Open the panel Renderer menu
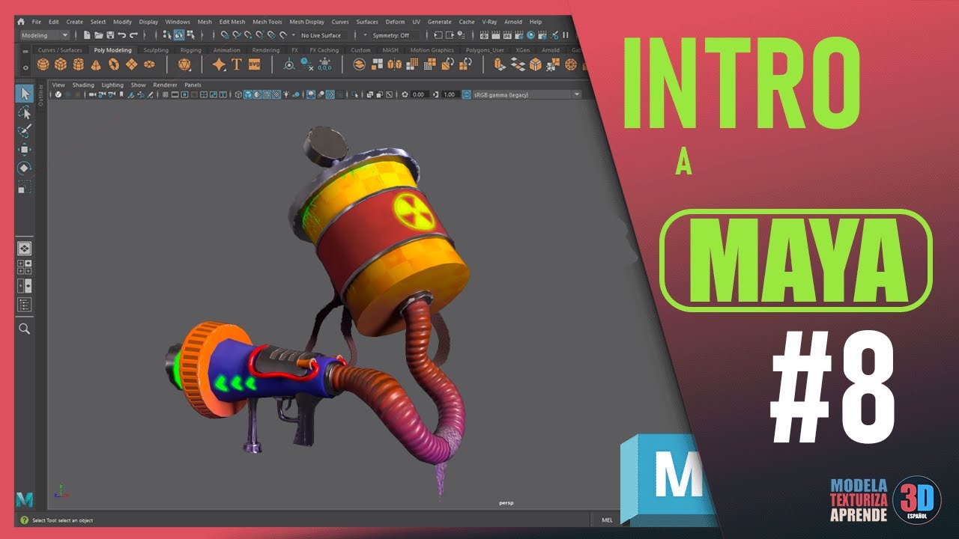This screenshot has height=539, width=959. point(165,85)
